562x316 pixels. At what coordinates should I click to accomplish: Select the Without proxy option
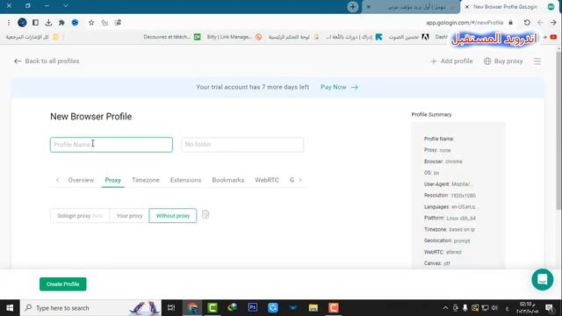click(173, 216)
